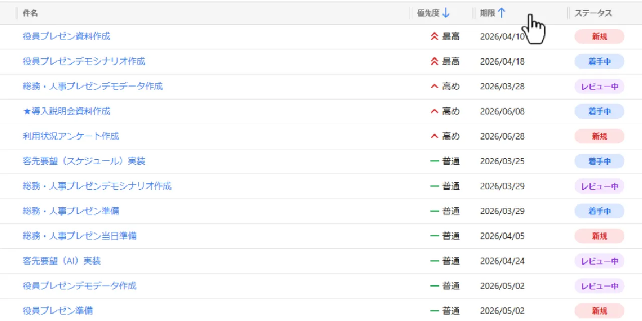
Task: Click the 2026/06/28 due date cell
Action: [x=502, y=136]
